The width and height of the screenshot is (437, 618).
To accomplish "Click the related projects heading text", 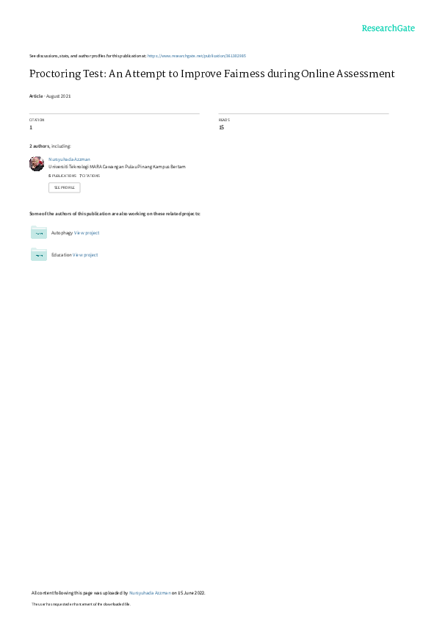I will tap(115, 214).
